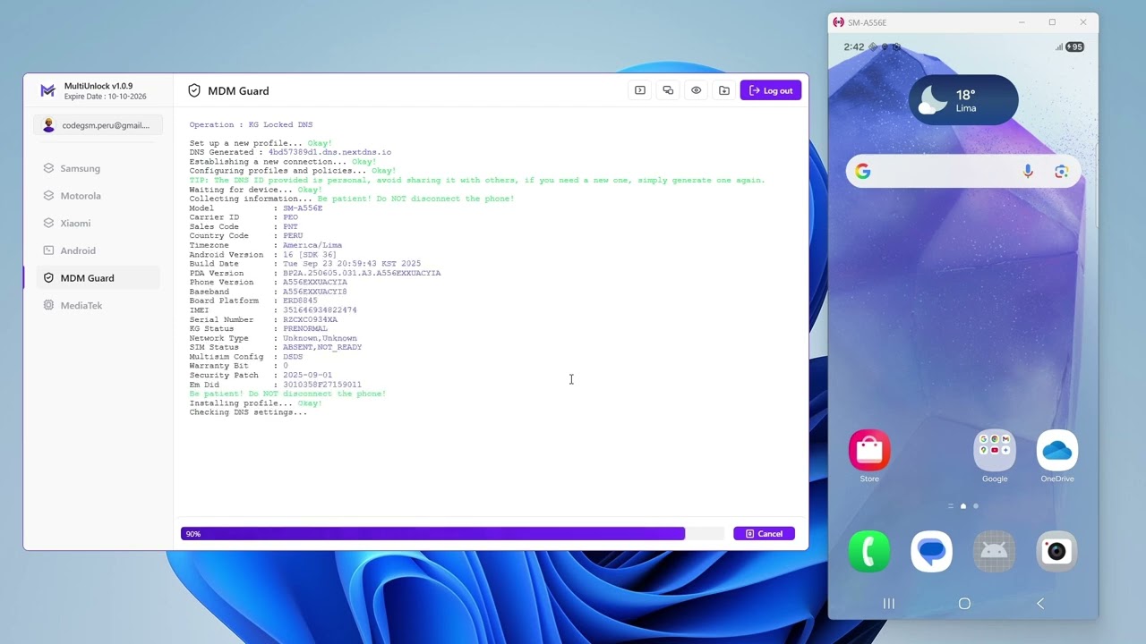Open the Android robot app icon

[995, 551]
